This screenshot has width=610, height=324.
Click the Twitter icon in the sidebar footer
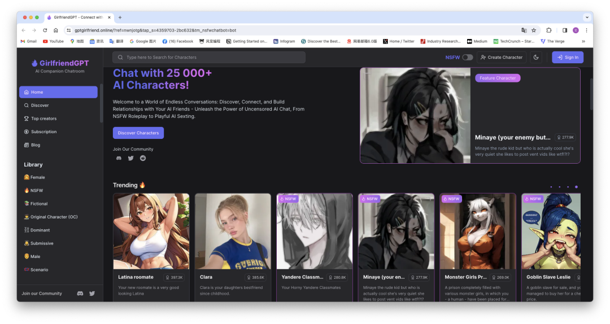coord(92,294)
